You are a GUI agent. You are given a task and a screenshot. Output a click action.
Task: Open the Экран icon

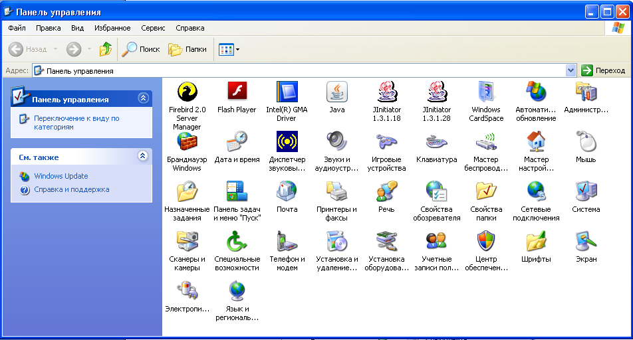pos(586,241)
